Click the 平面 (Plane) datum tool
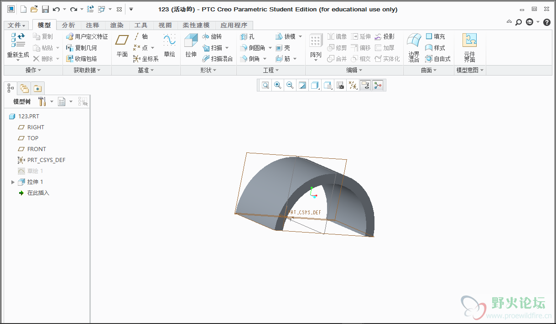 pyautogui.click(x=122, y=46)
